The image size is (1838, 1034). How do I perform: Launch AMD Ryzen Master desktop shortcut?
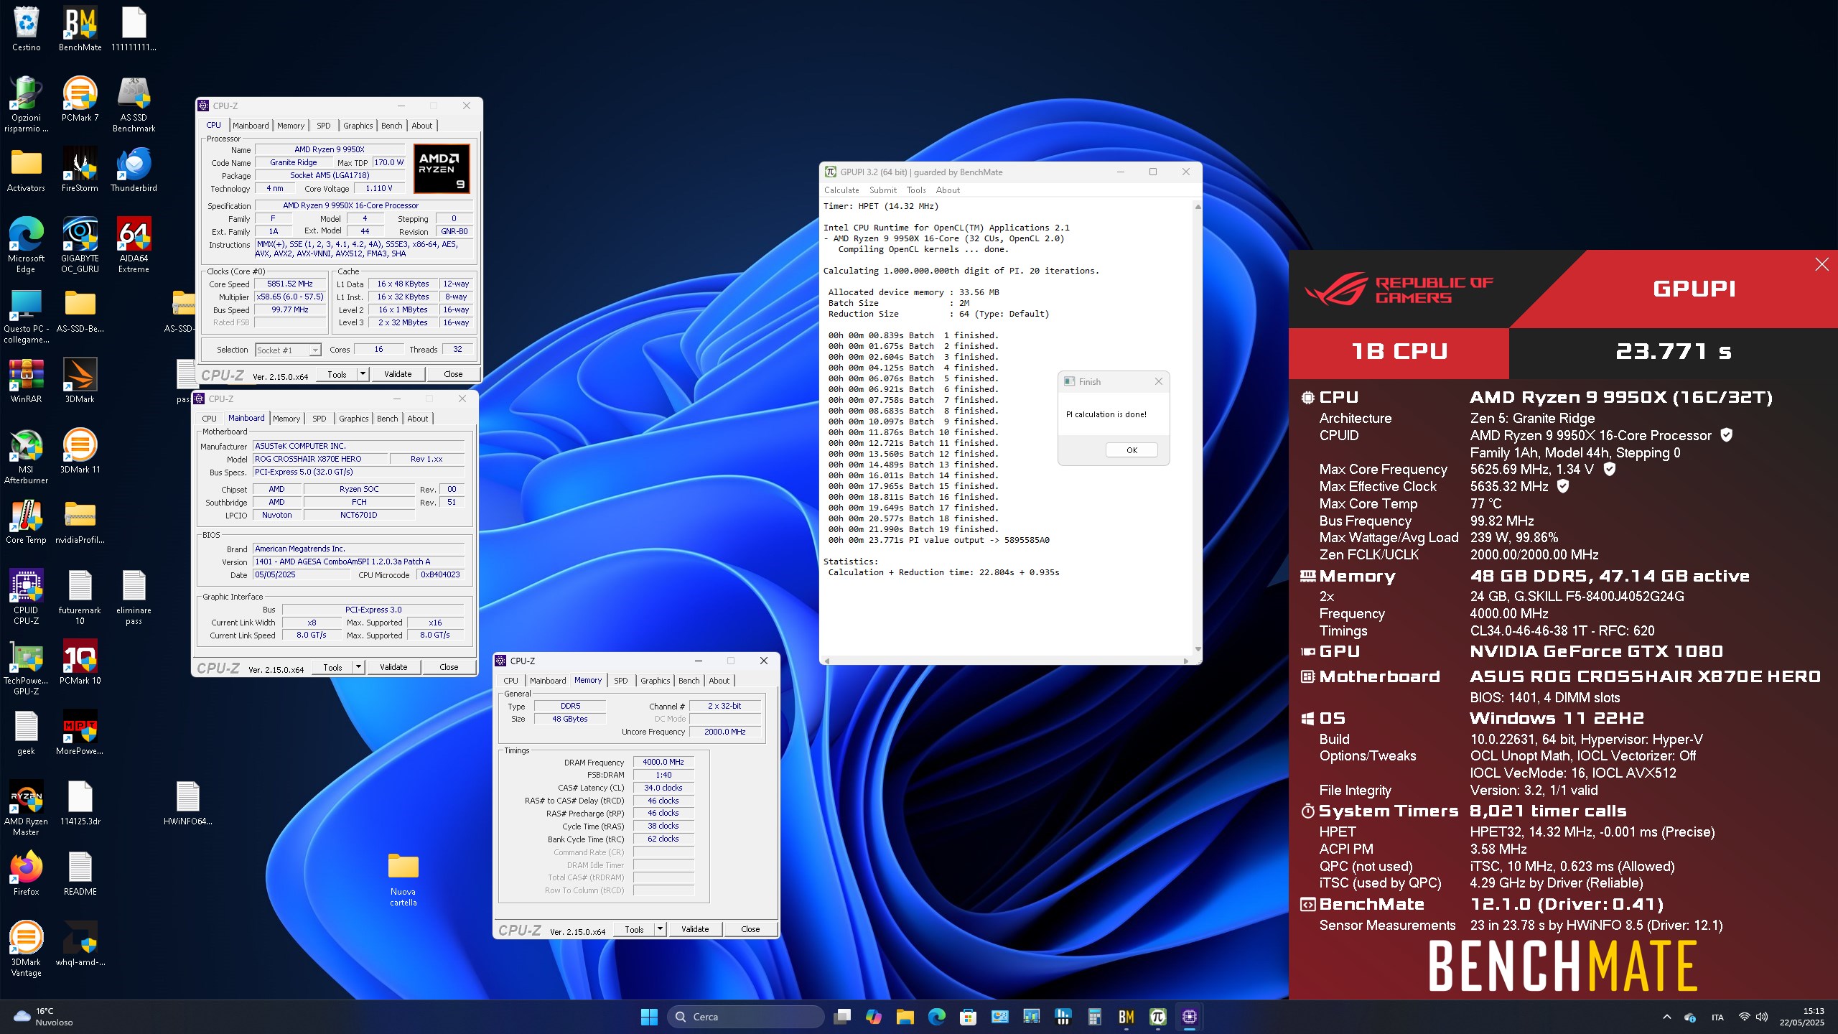click(26, 809)
